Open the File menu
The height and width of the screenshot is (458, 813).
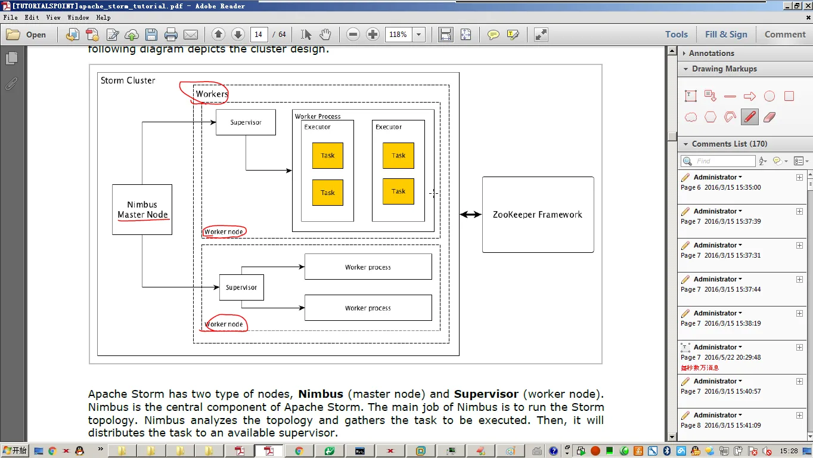coord(10,17)
